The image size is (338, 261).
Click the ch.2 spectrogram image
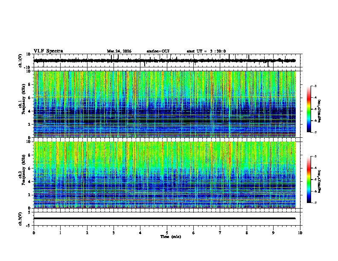coord(165,175)
